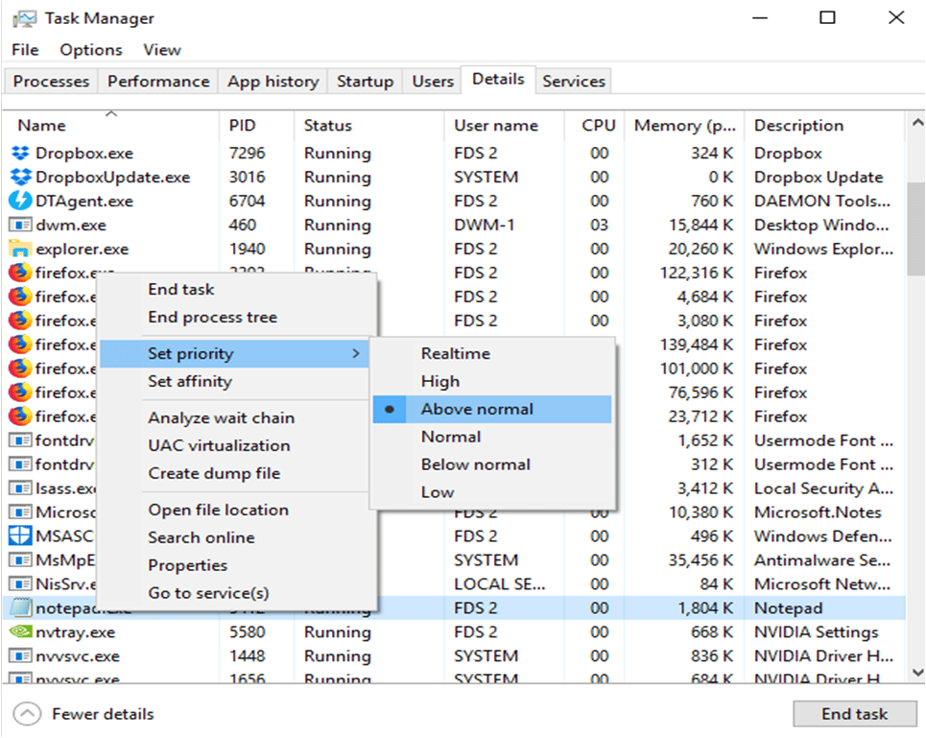
Task: Click the nvvsvc.exe icon with PID 1448
Action: click(x=20, y=655)
